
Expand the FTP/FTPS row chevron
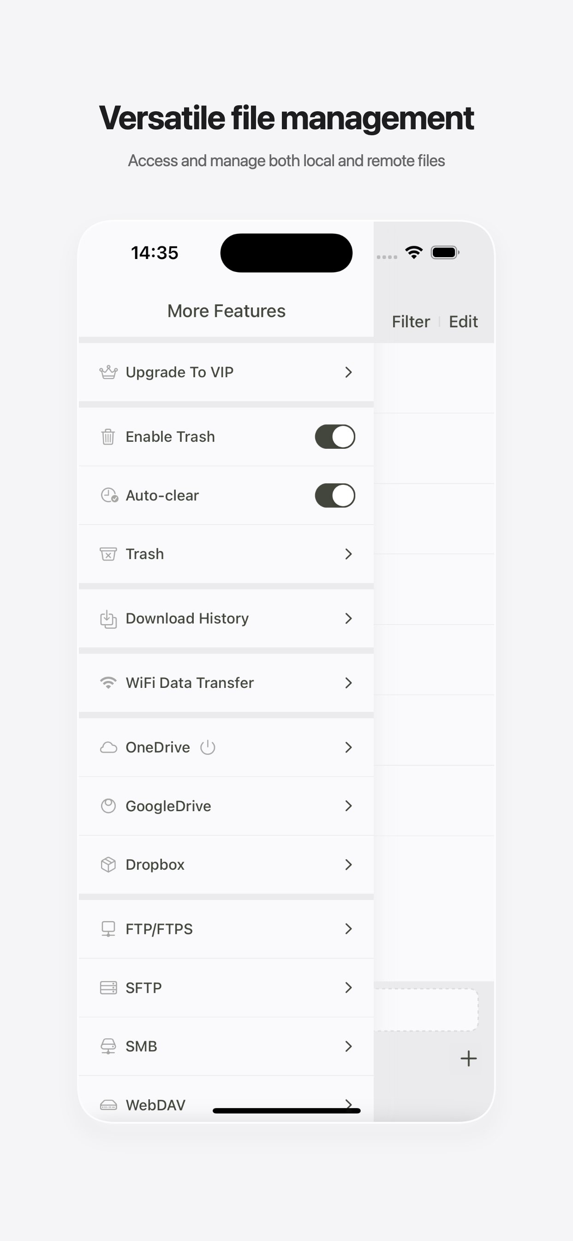pyautogui.click(x=349, y=929)
